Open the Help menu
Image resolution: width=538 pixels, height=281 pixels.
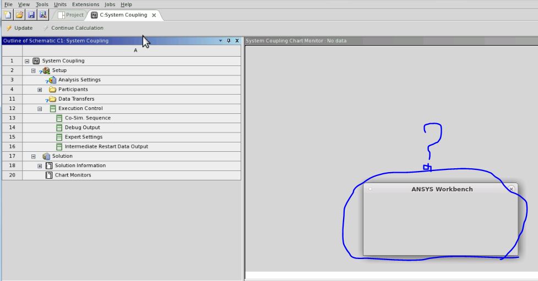click(x=126, y=4)
